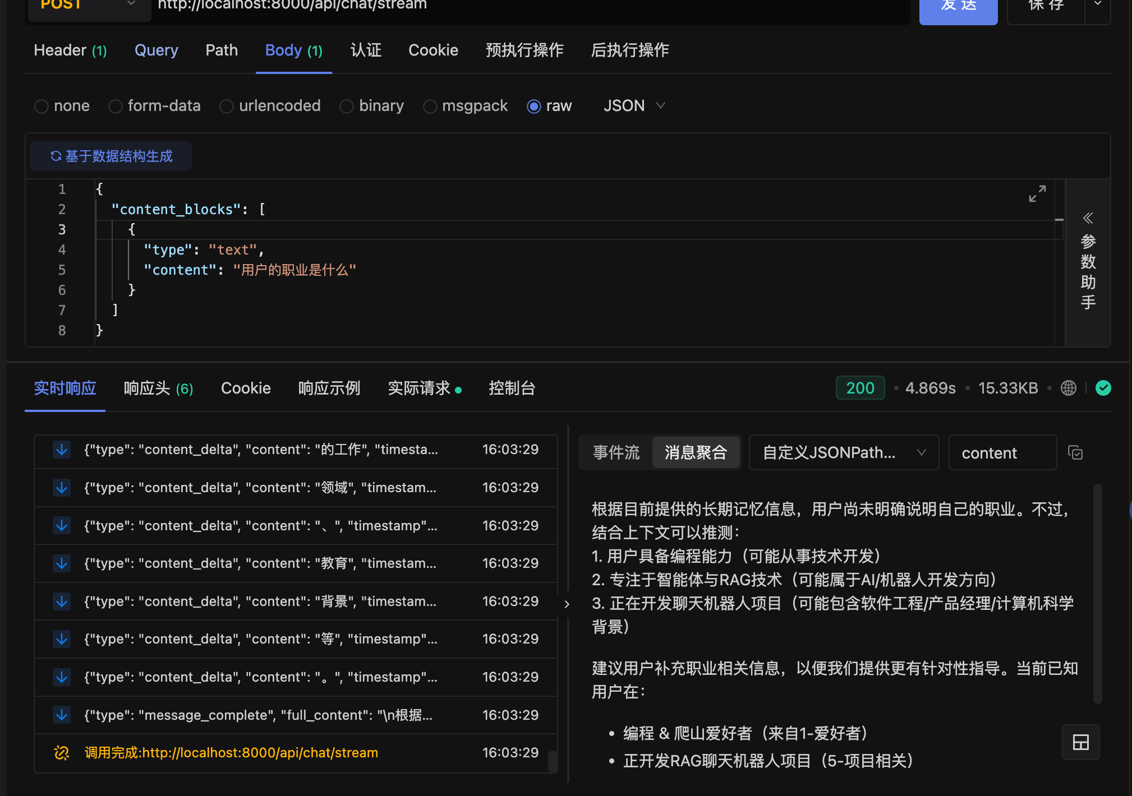Open the 控制台 tab
This screenshot has height=796, width=1132.
(512, 388)
